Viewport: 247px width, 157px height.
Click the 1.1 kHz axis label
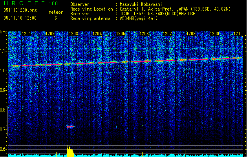point(3,51)
